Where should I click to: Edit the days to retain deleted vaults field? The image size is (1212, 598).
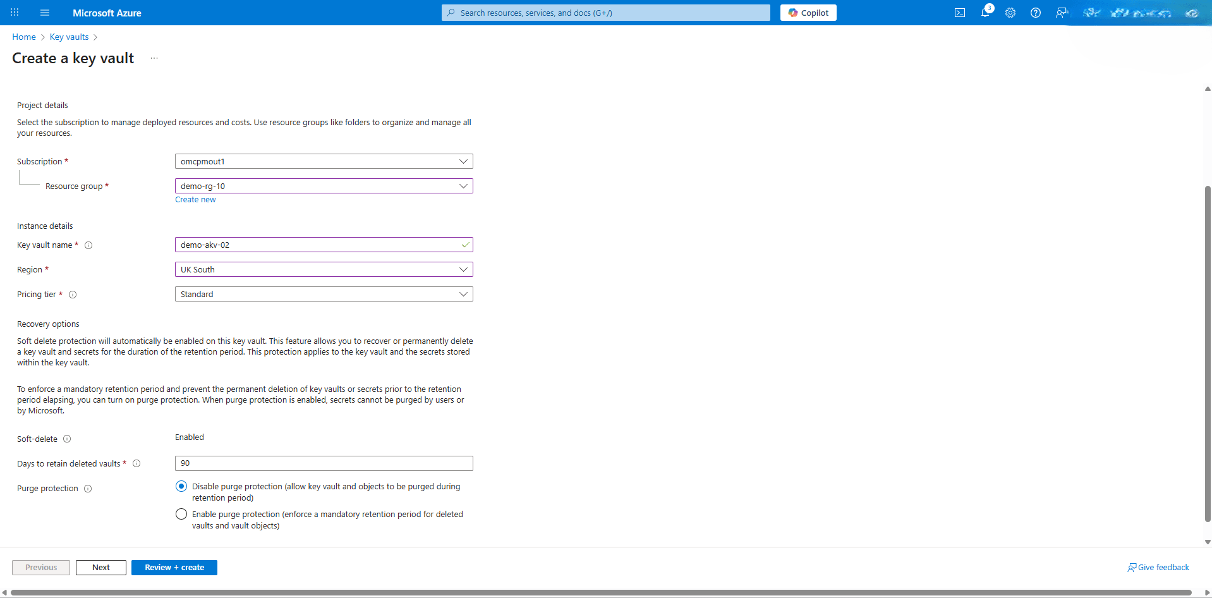click(x=324, y=463)
